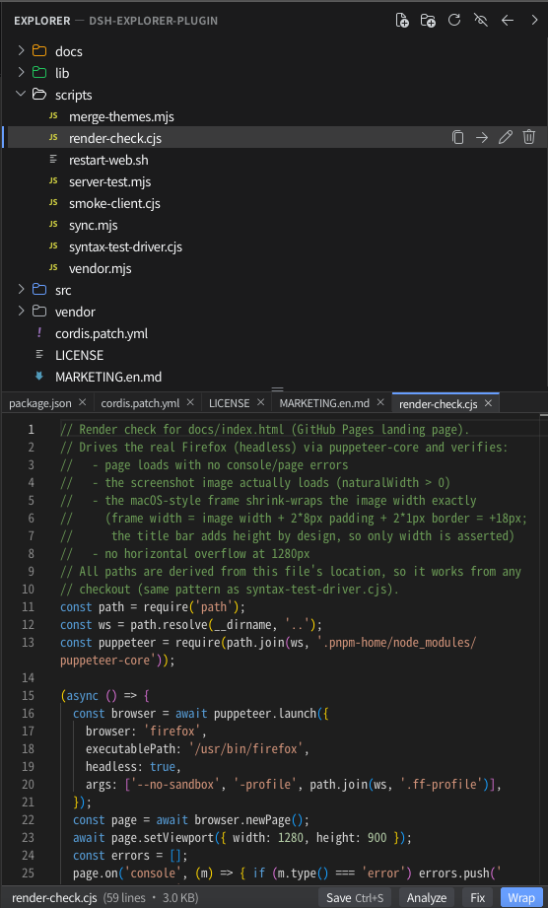
Task: Rename render-check.cjs using the pencil icon
Action: tap(506, 137)
